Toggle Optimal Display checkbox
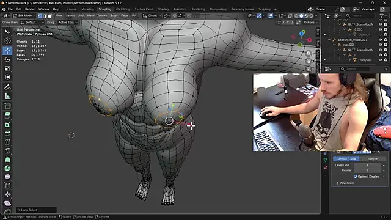This screenshot has width=391, height=220. [x=356, y=177]
